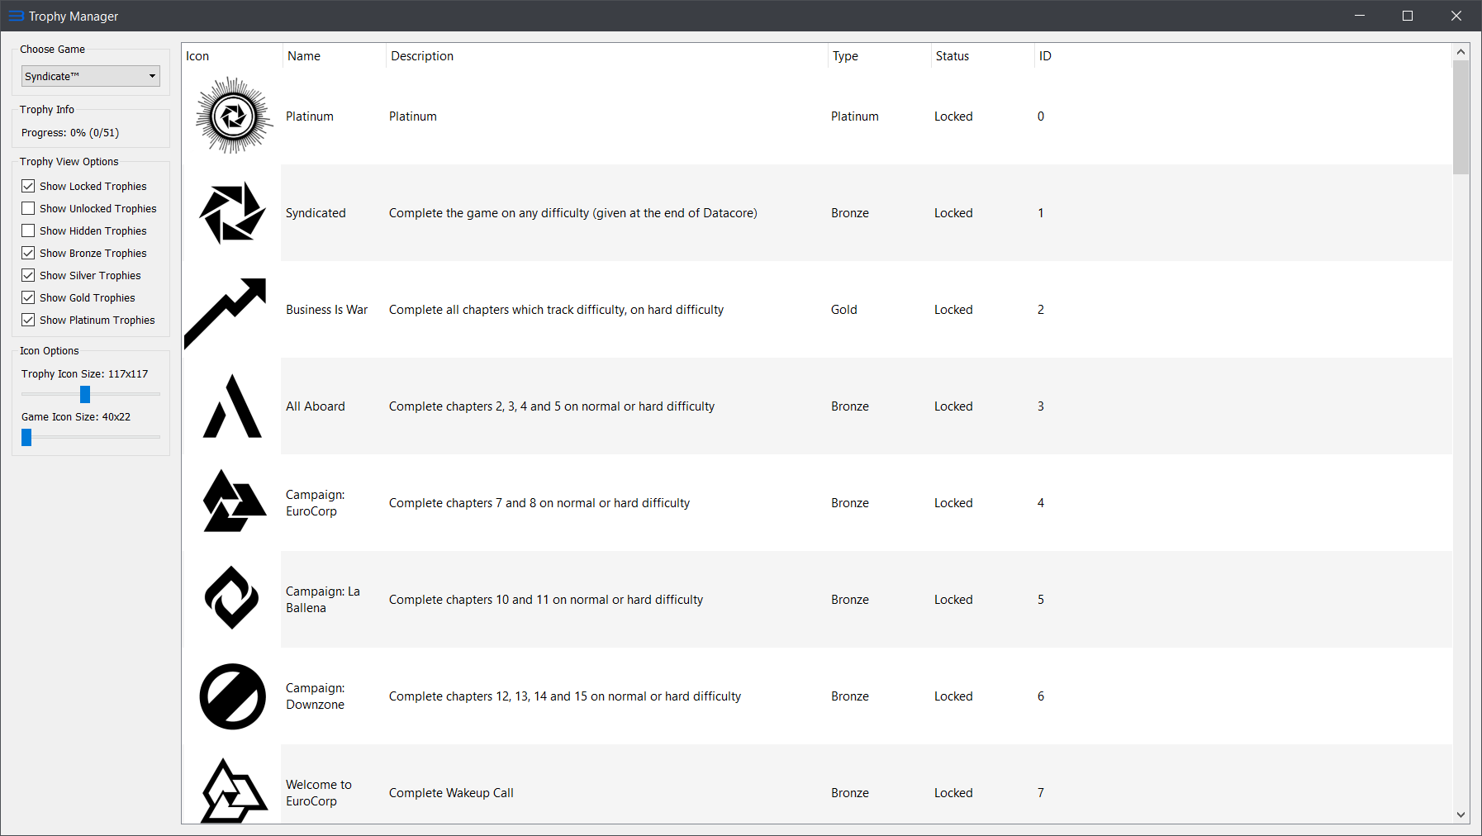1482x836 pixels.
Task: Toggle Show Silver Trophies checkbox
Action: tap(28, 275)
